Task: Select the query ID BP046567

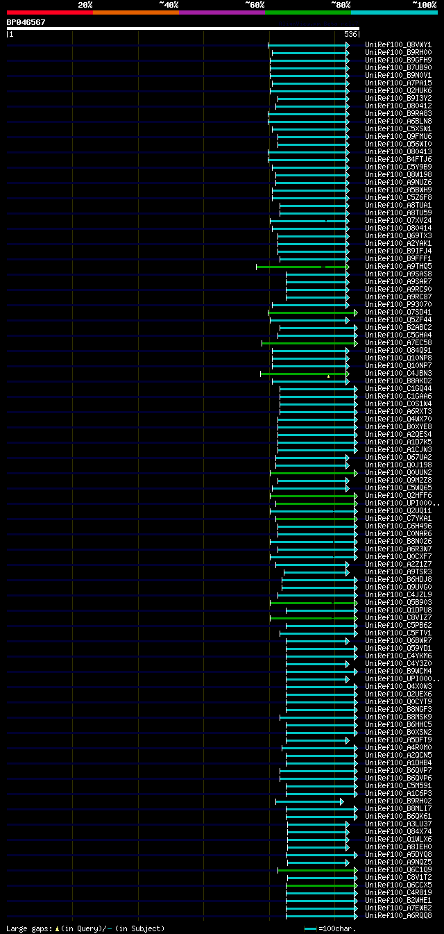Action: 26,22
